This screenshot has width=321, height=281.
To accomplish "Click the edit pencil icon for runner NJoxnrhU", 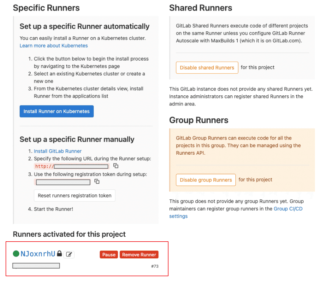I will point(69,255).
